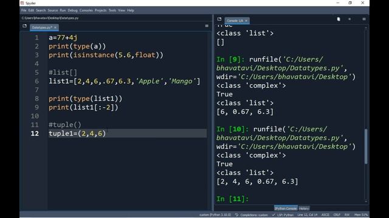389x218 pixels.
Task: Open the Tools menu
Action: (x=112, y=10)
